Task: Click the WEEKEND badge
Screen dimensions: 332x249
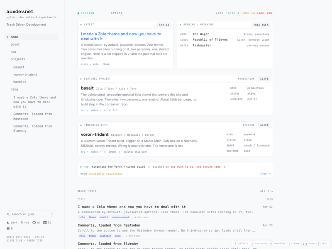Action: (249, 125)
